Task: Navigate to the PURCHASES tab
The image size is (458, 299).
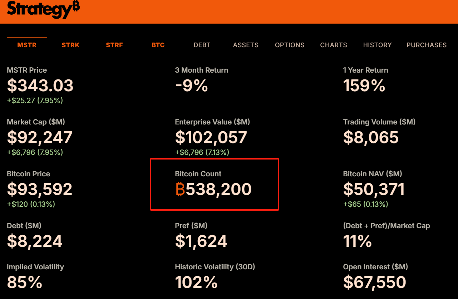Action: pyautogui.click(x=427, y=45)
